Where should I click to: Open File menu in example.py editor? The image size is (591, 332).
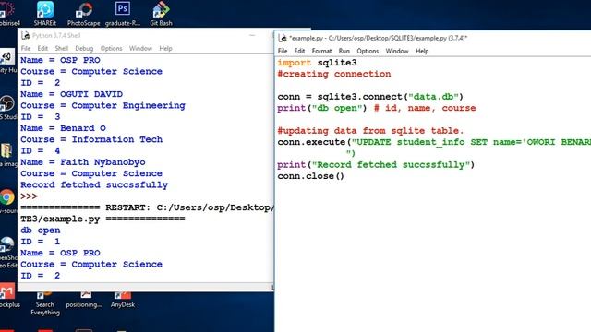283,51
